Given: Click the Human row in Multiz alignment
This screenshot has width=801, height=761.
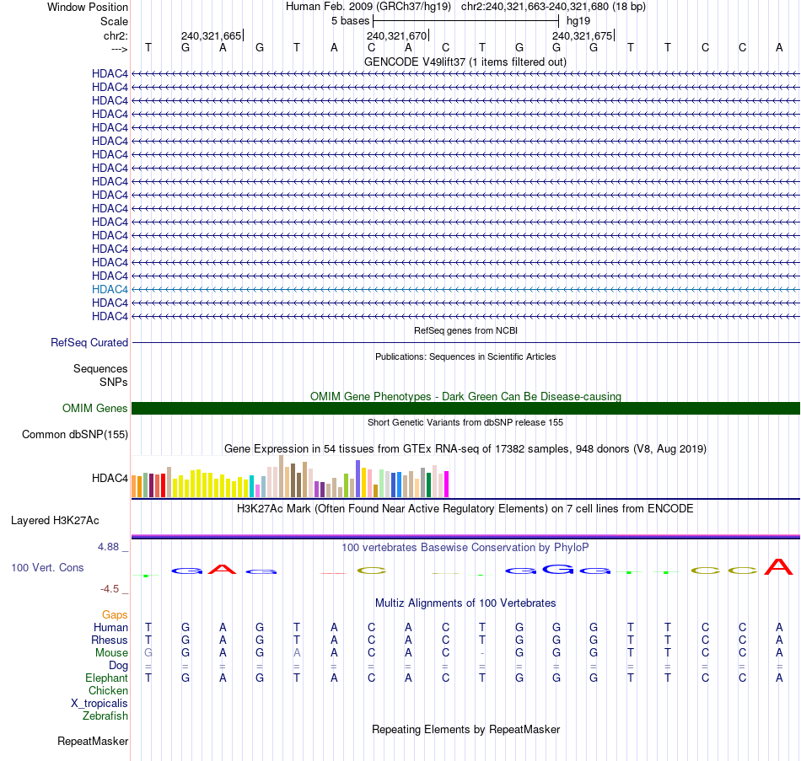Looking at the screenshot, I should [x=465, y=627].
